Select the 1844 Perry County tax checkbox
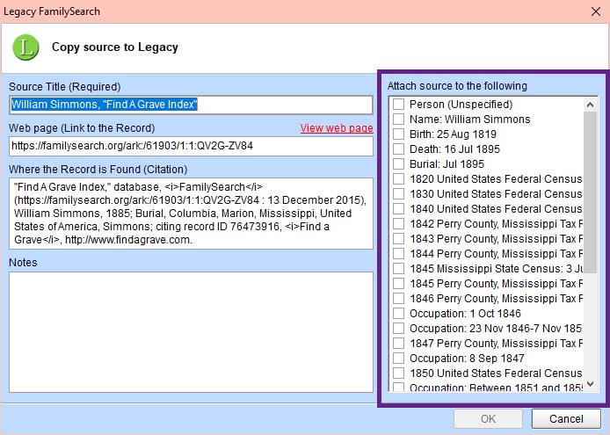The width and height of the screenshot is (610, 435). pyautogui.click(x=398, y=254)
